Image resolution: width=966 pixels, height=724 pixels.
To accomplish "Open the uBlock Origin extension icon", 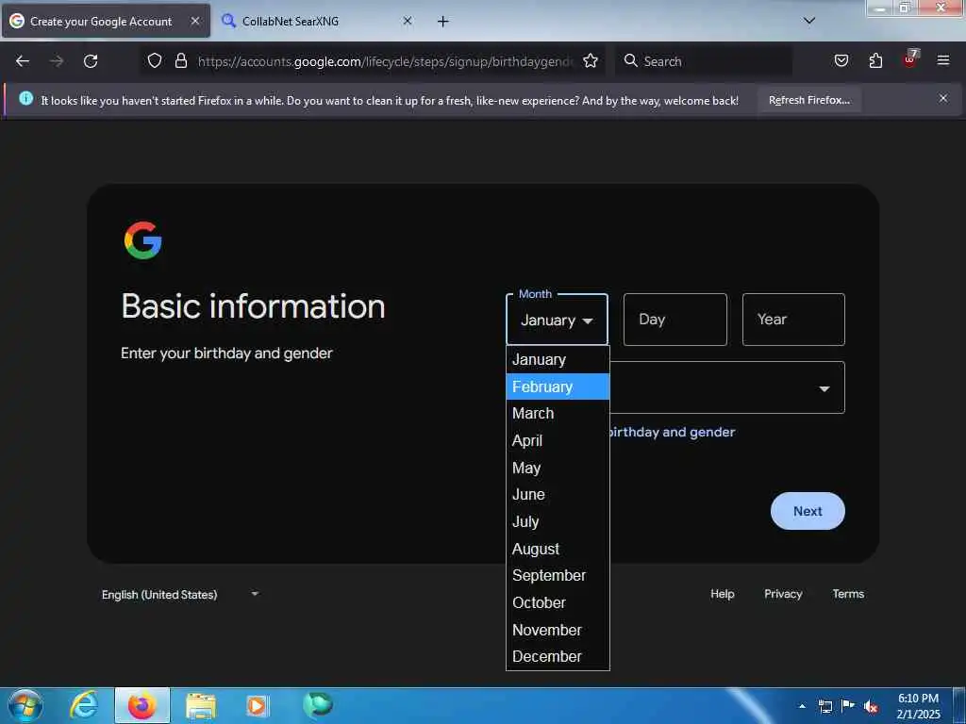I will coord(910,59).
